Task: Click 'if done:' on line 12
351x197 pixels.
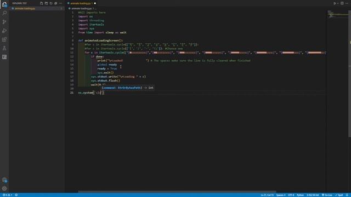Action: coord(98,57)
